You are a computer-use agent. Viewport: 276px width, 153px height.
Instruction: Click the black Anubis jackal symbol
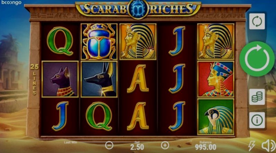99,79
